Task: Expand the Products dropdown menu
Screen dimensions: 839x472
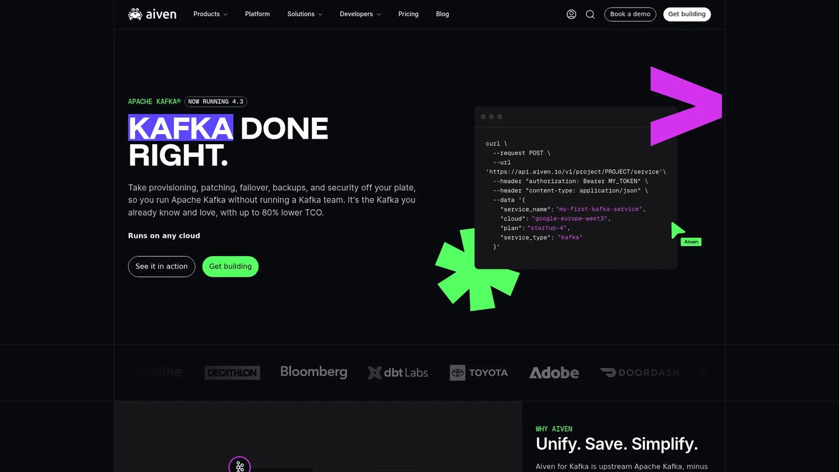Action: pos(211,14)
